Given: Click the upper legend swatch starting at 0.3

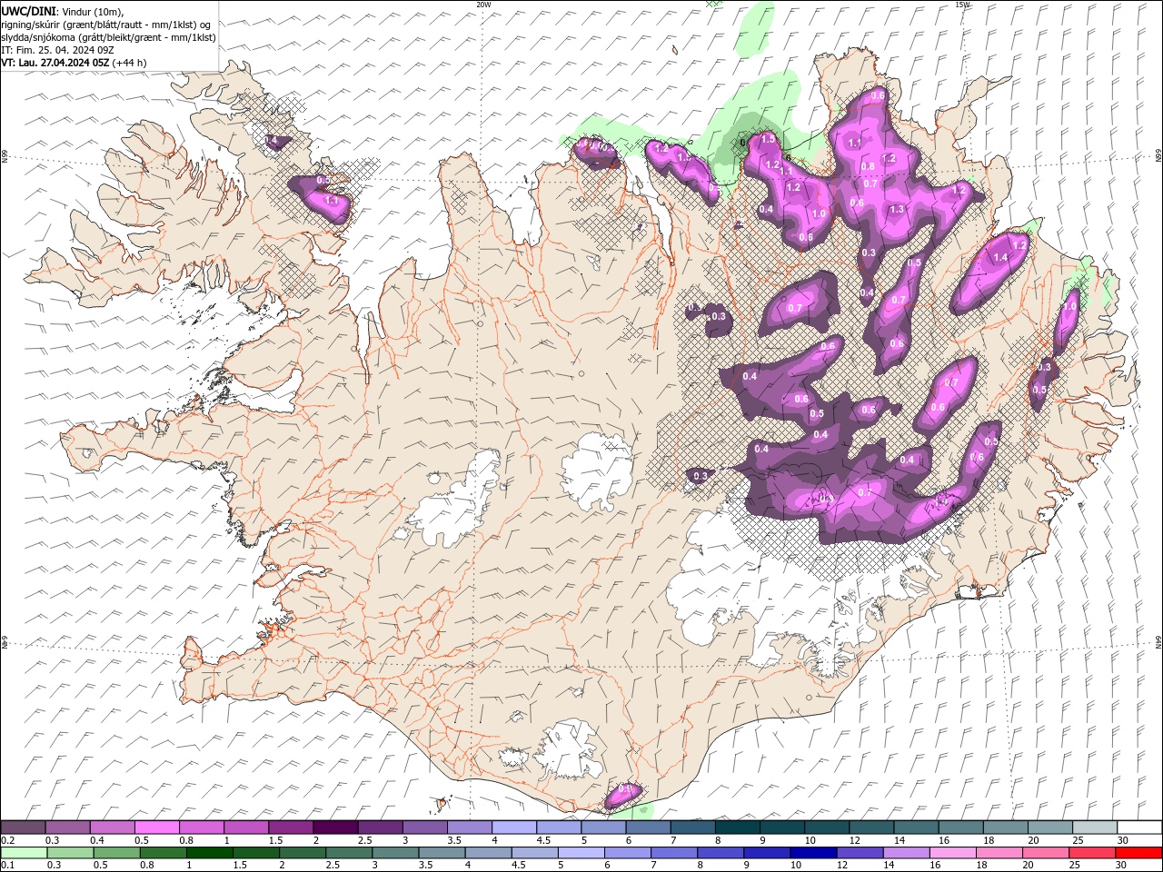Looking at the screenshot, I should click(67, 827).
